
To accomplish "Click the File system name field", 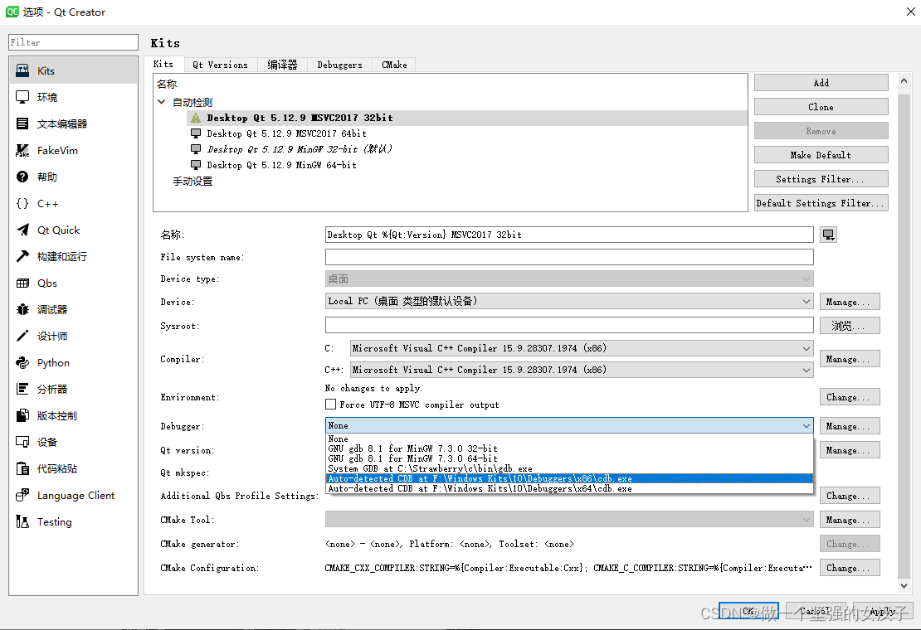I will click(x=569, y=257).
